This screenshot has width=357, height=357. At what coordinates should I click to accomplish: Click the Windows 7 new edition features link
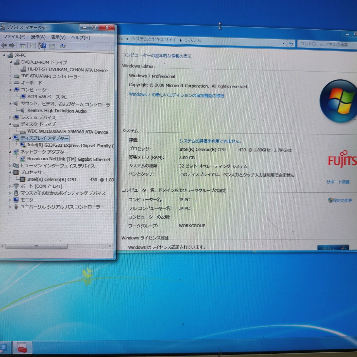(x=176, y=95)
